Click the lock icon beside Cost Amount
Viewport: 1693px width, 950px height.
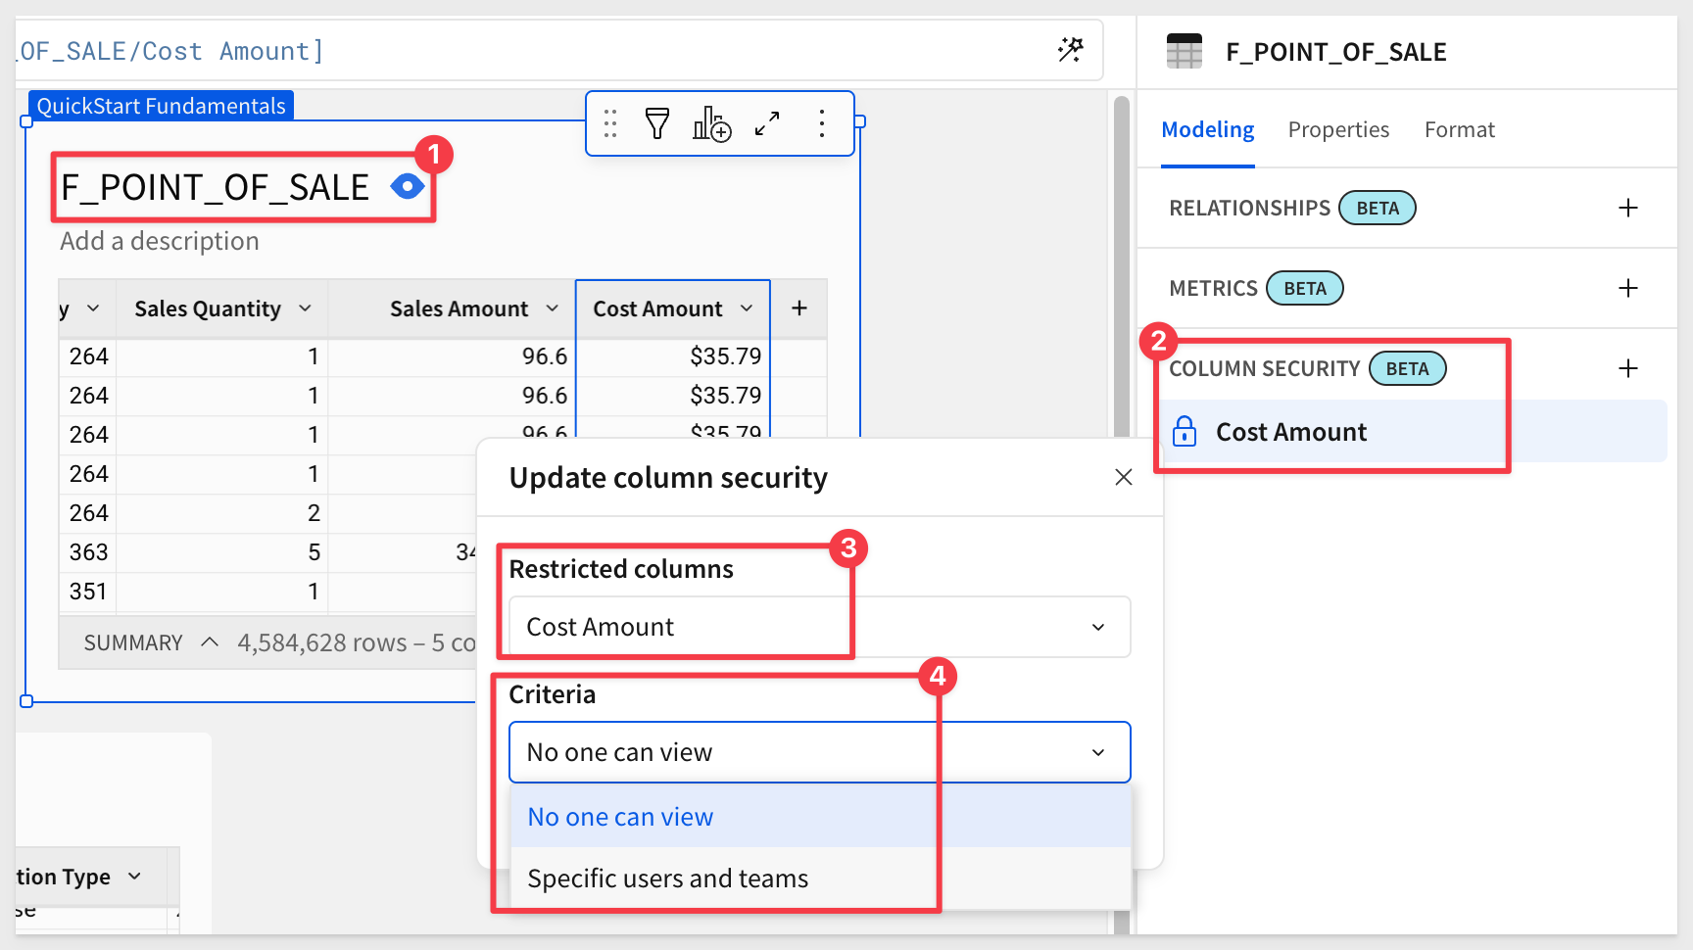point(1185,432)
